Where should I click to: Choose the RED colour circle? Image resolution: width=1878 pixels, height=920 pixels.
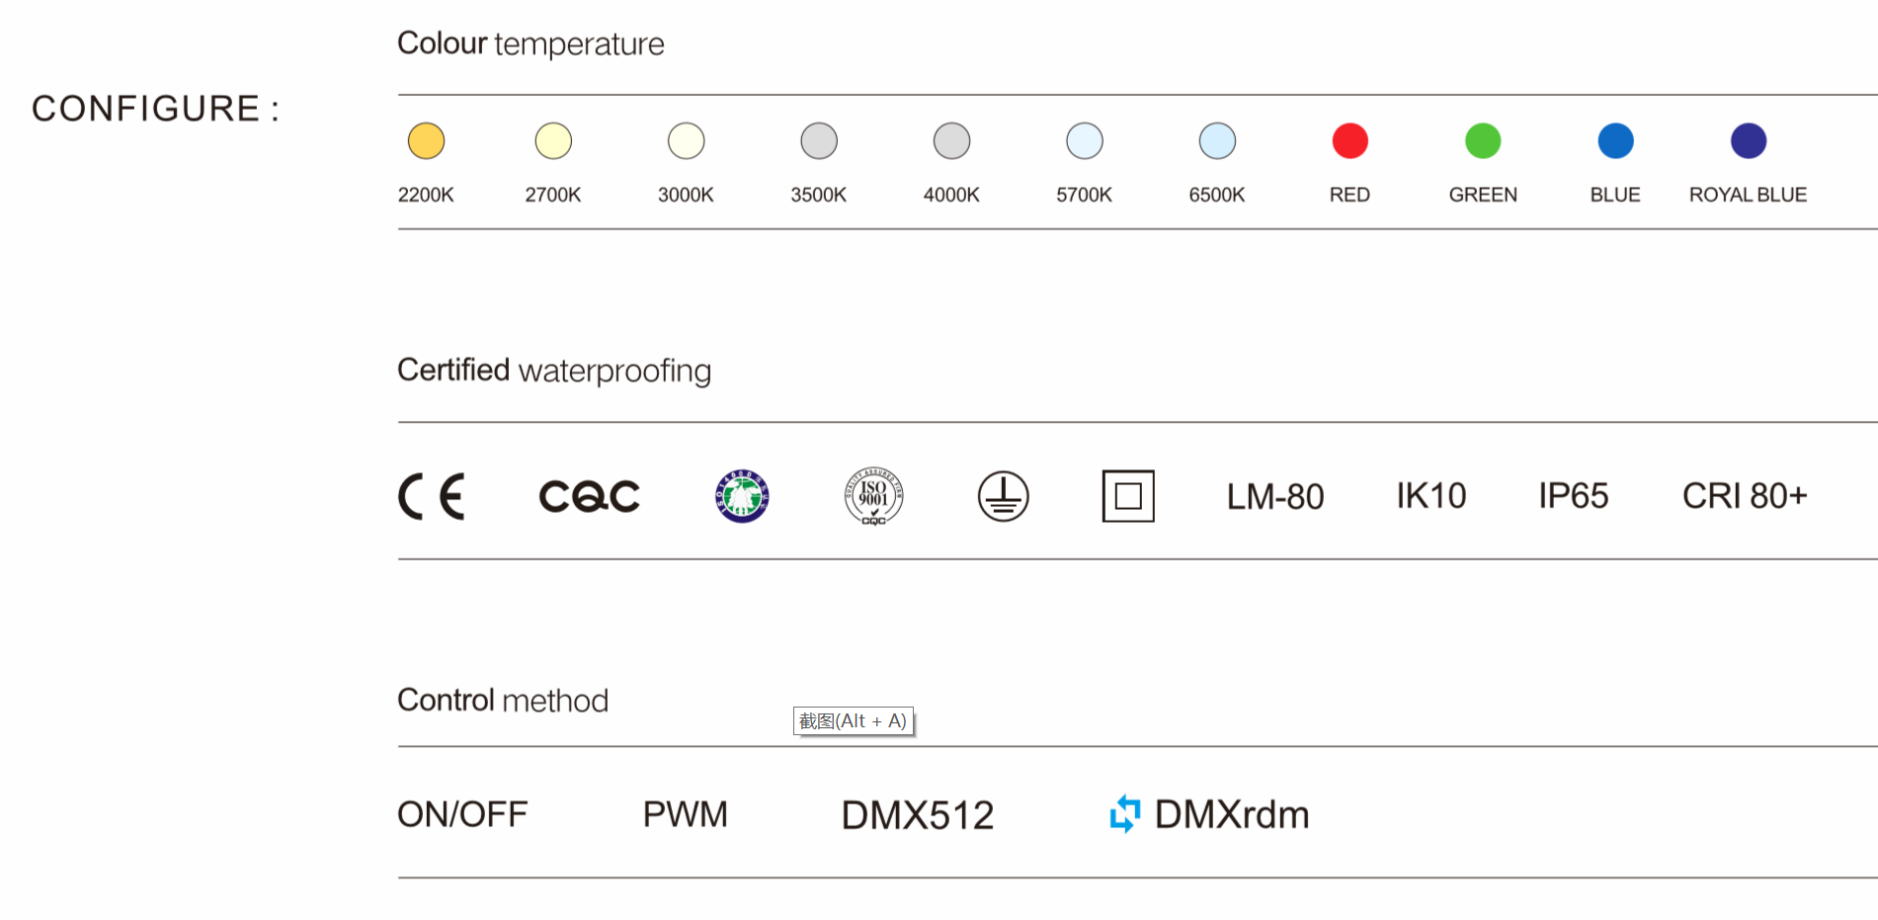tap(1349, 141)
